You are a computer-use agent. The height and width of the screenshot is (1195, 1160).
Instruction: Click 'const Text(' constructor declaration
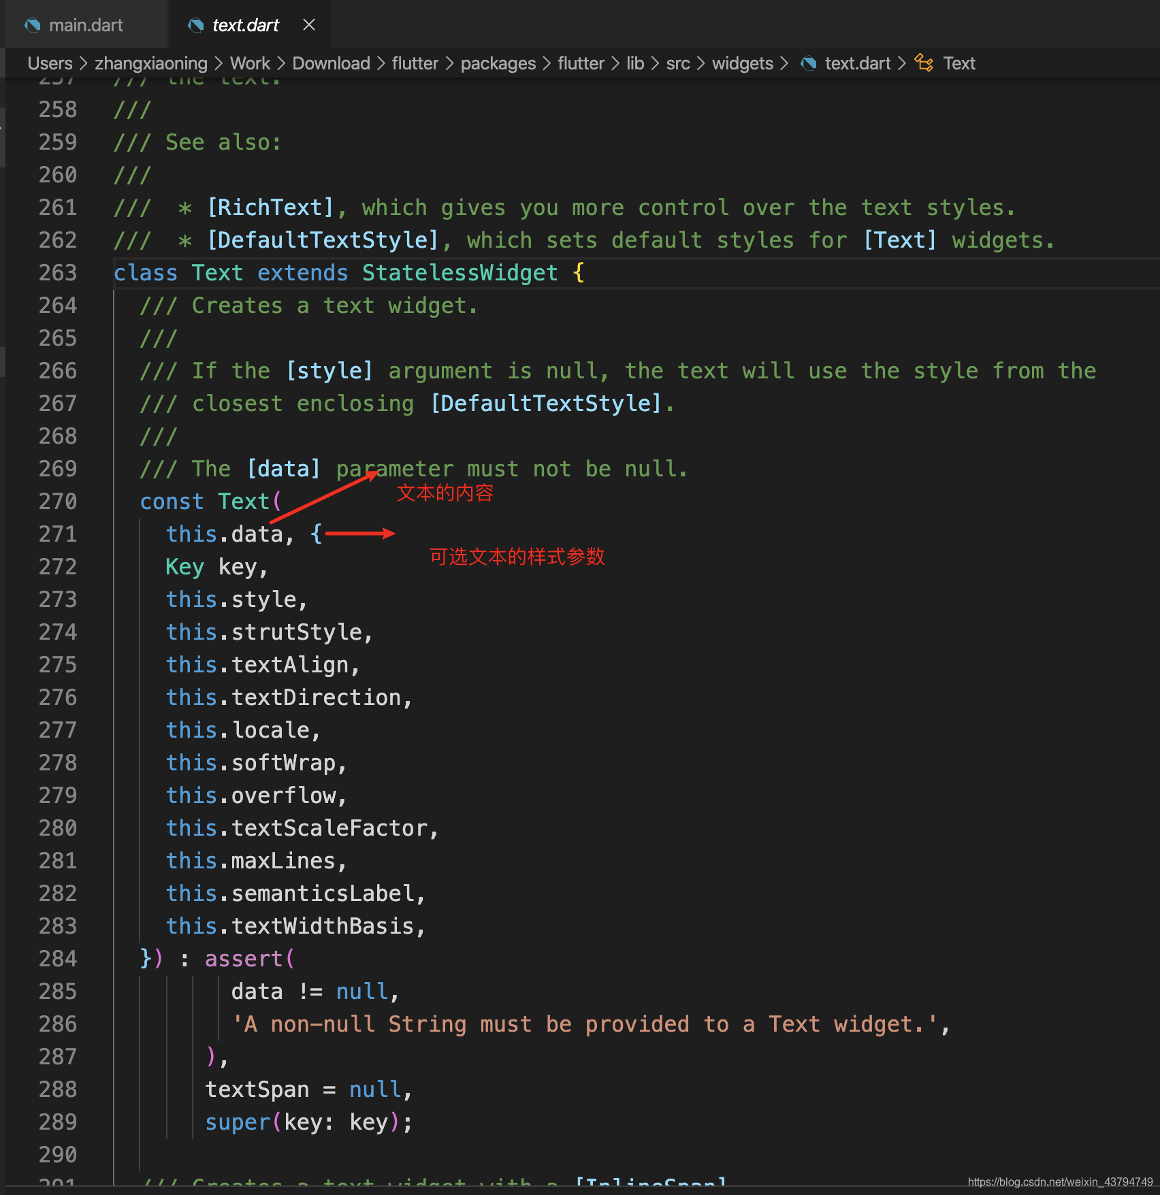click(x=210, y=502)
